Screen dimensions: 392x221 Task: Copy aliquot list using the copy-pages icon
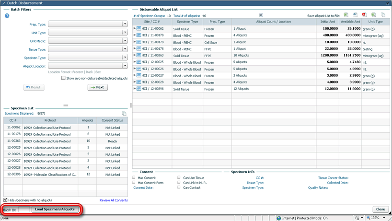383,15
